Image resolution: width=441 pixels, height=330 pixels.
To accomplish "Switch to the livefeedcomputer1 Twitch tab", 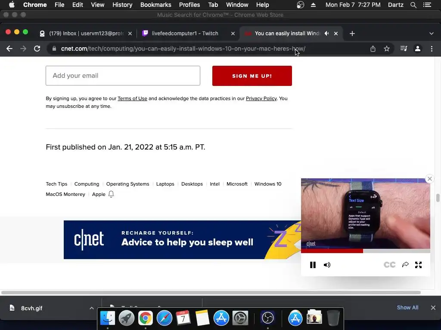I will (185, 34).
